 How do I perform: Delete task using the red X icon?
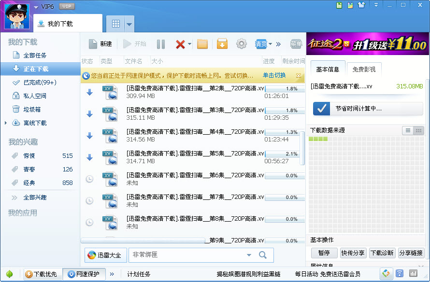click(x=180, y=44)
